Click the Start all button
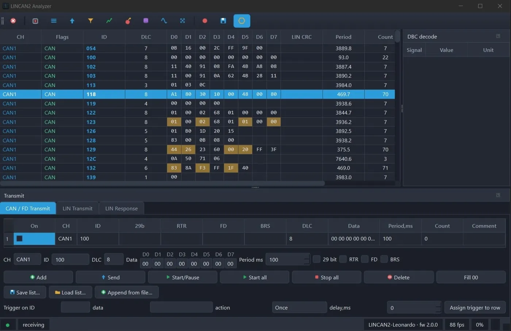Image resolution: width=511 pixels, height=331 pixels. [x=254, y=277]
